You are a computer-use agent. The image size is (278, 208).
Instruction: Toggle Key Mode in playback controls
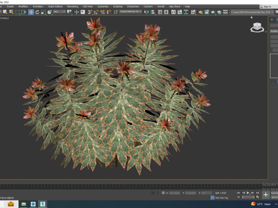[x=239, y=197]
